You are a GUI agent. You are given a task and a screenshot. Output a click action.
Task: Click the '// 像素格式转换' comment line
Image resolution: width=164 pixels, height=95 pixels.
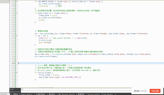point(41,31)
